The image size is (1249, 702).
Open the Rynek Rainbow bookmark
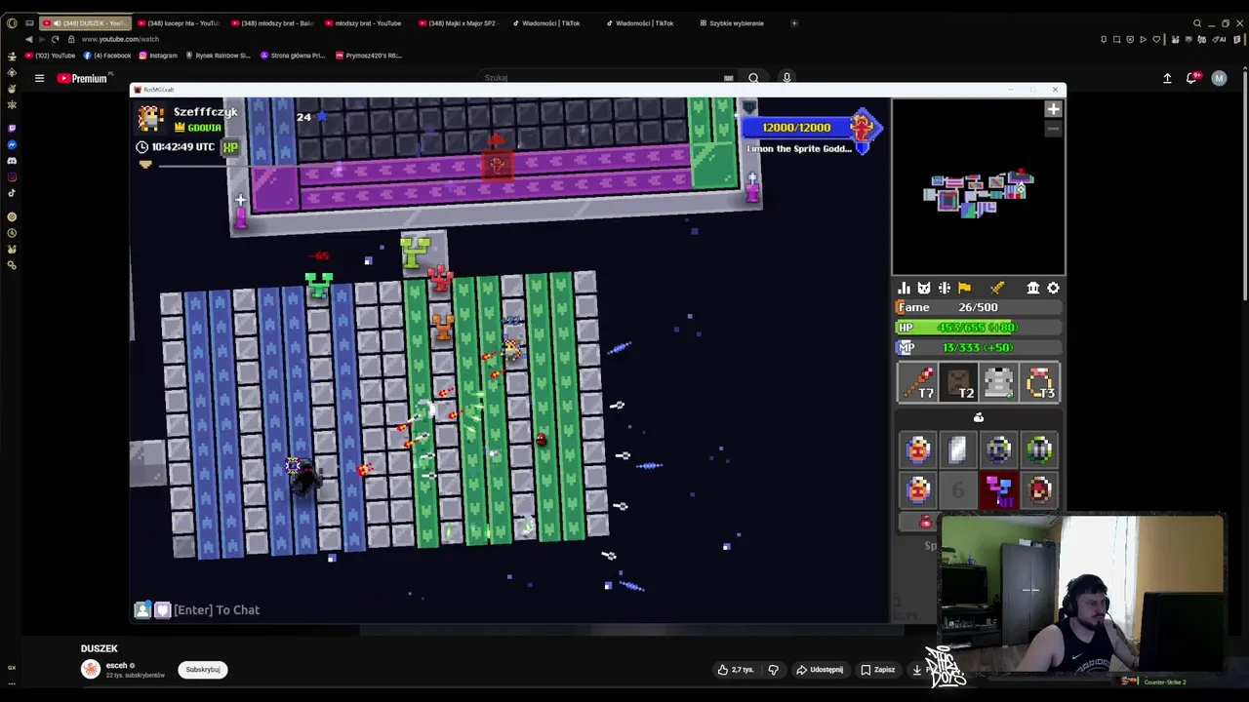coord(218,56)
